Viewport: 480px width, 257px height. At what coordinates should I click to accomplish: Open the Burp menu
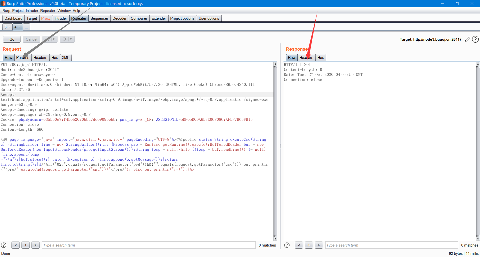tap(6, 11)
